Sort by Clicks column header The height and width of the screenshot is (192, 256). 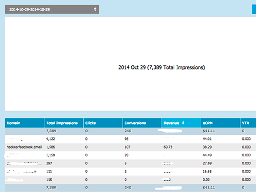(103, 123)
